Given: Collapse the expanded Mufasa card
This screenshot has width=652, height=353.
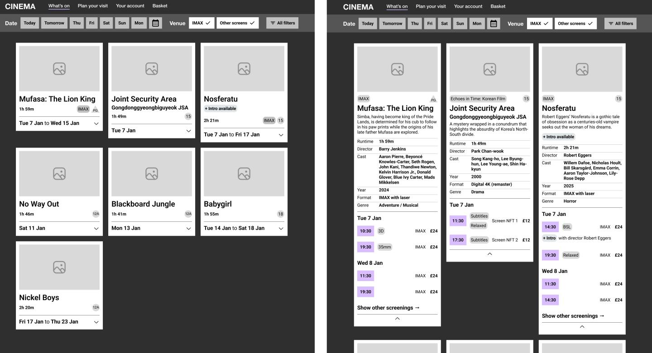Looking at the screenshot, I should point(397,318).
